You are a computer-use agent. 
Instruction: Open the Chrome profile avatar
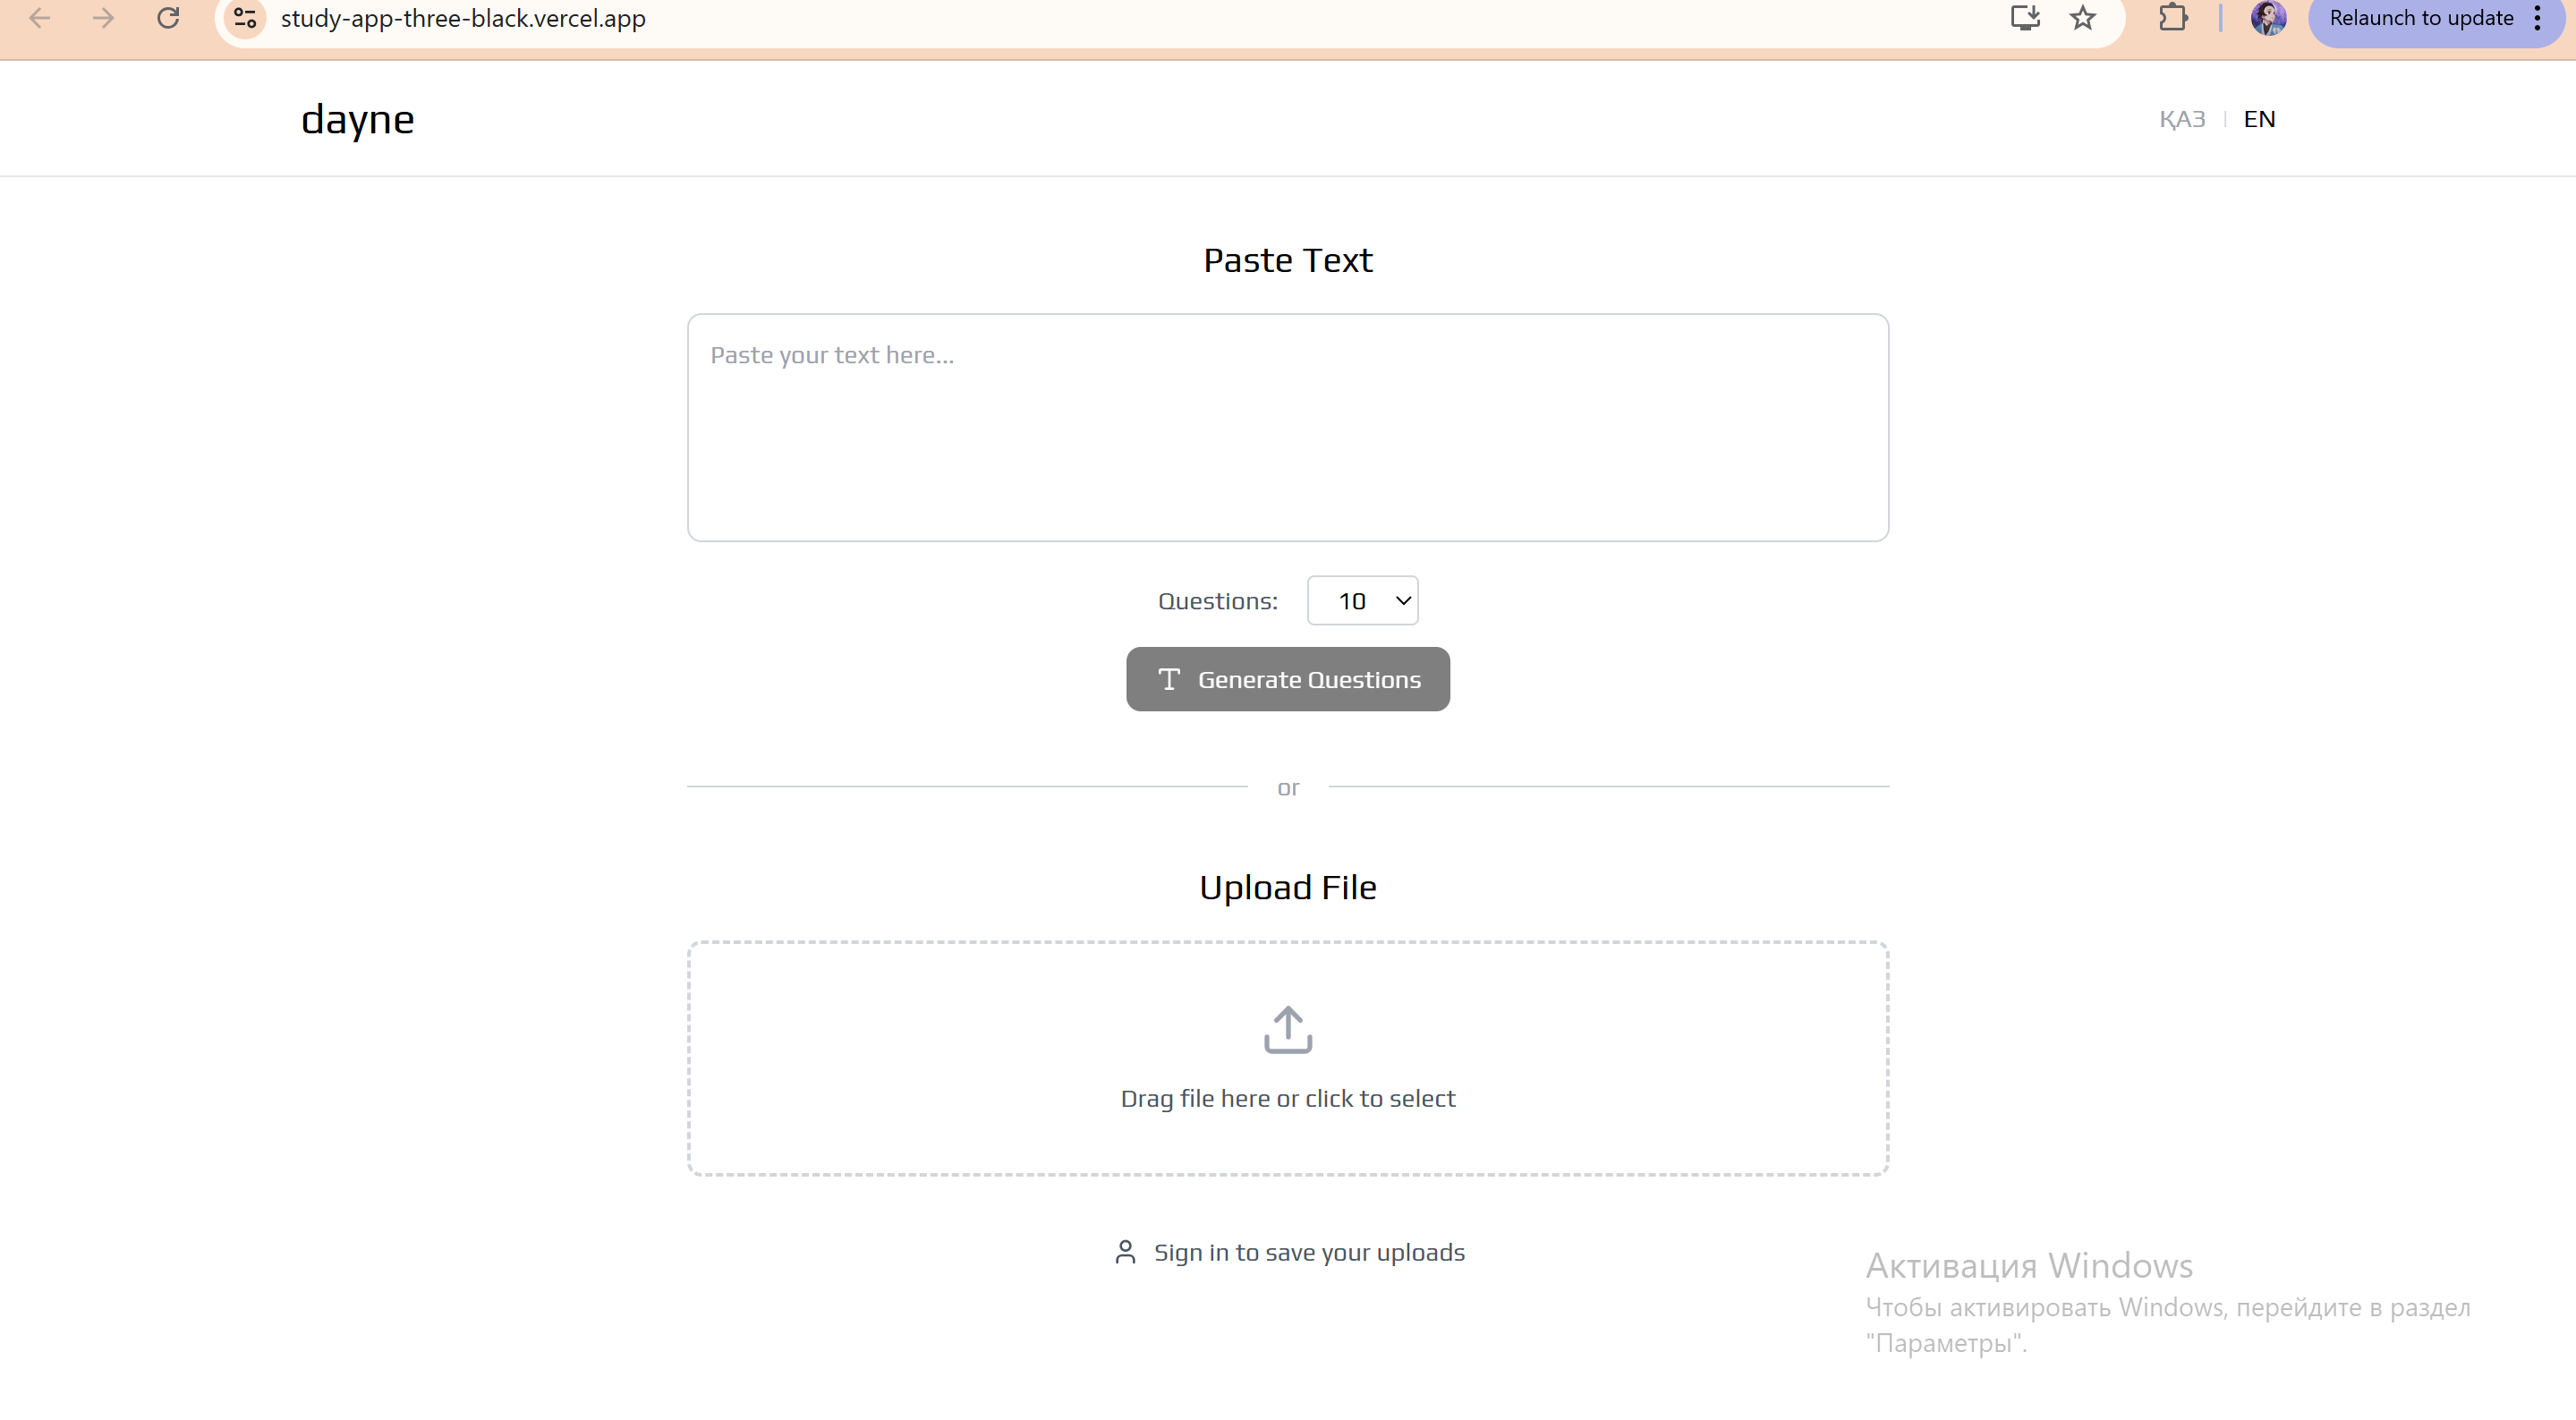tap(2268, 18)
